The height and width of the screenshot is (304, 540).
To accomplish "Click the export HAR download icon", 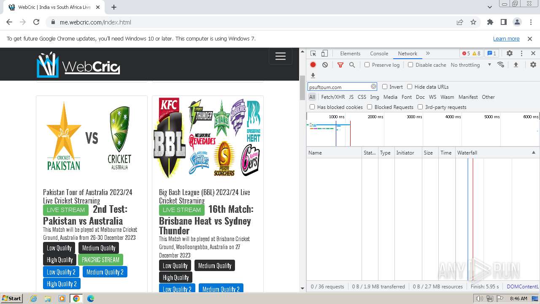I will (x=313, y=76).
